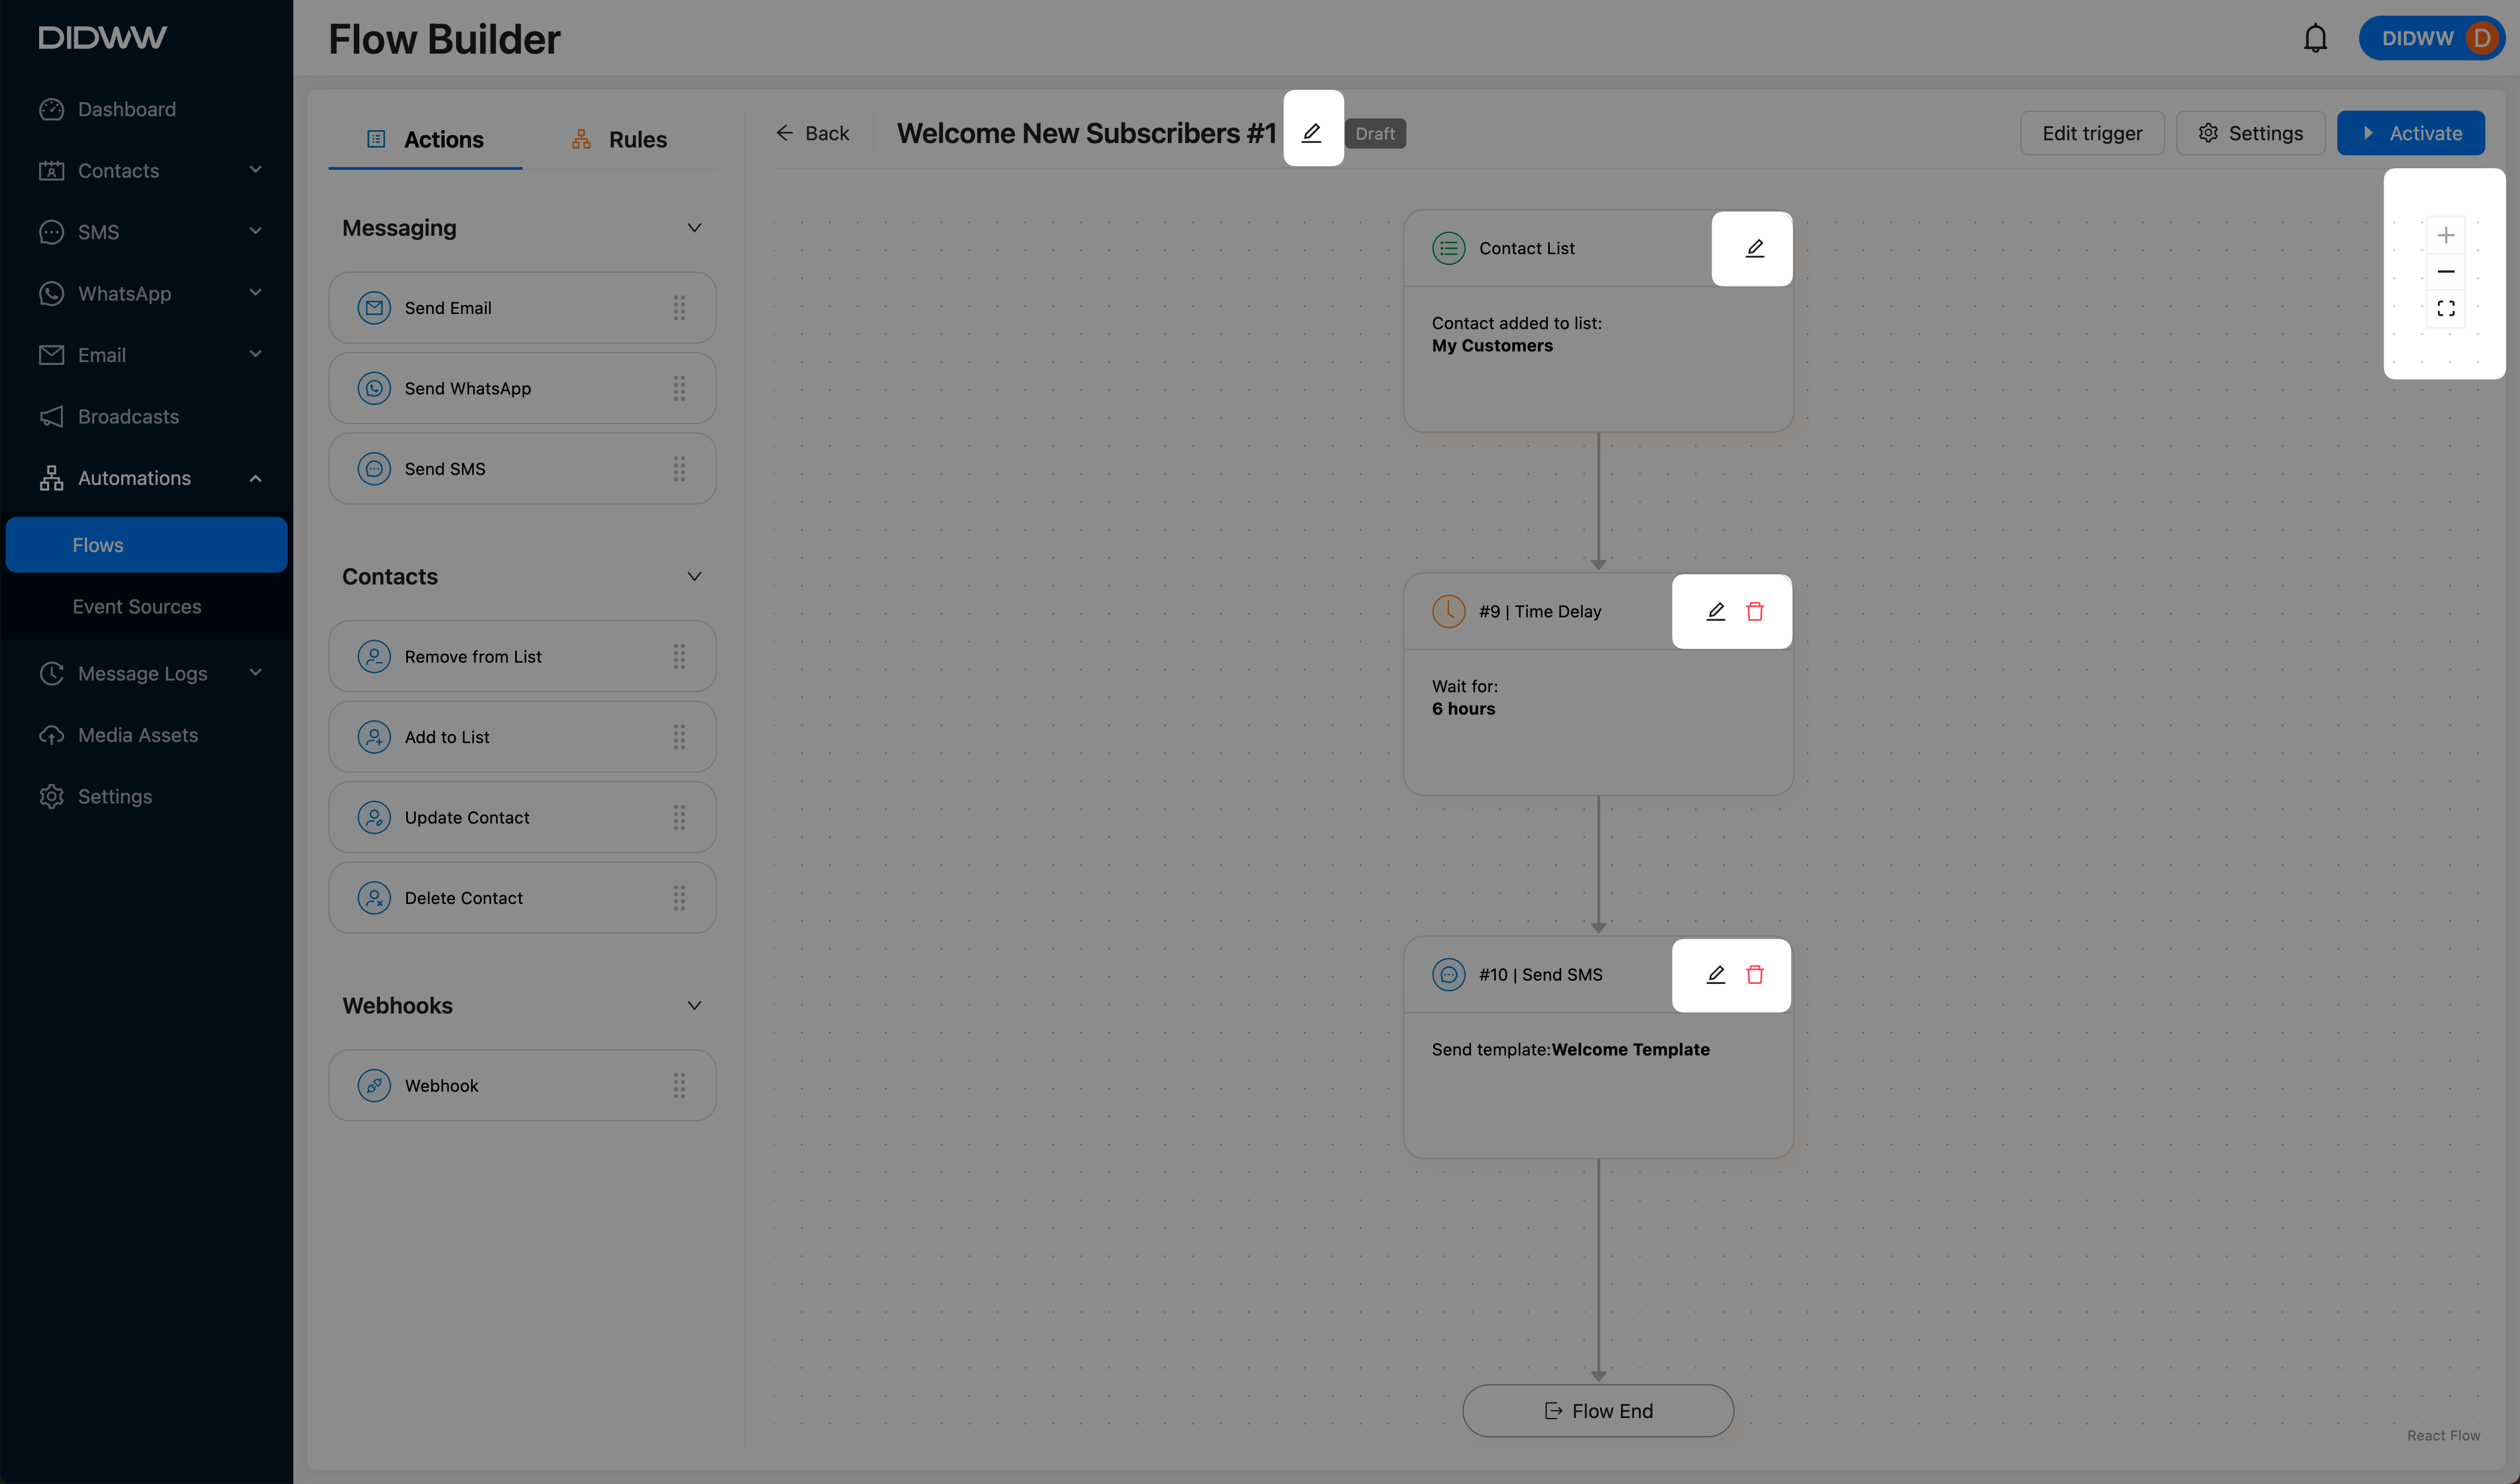Click the Edit trigger button
2520x1484 pixels.
(2092, 133)
